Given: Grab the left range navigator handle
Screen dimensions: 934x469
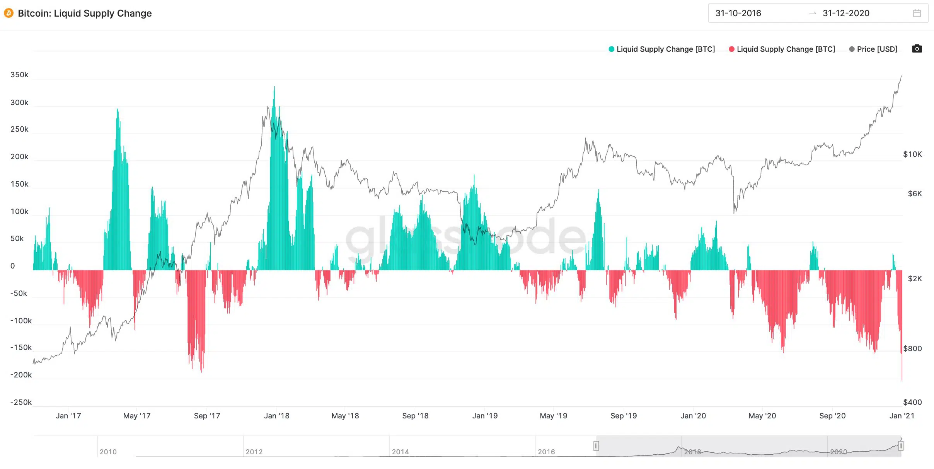Looking at the screenshot, I should [x=596, y=446].
